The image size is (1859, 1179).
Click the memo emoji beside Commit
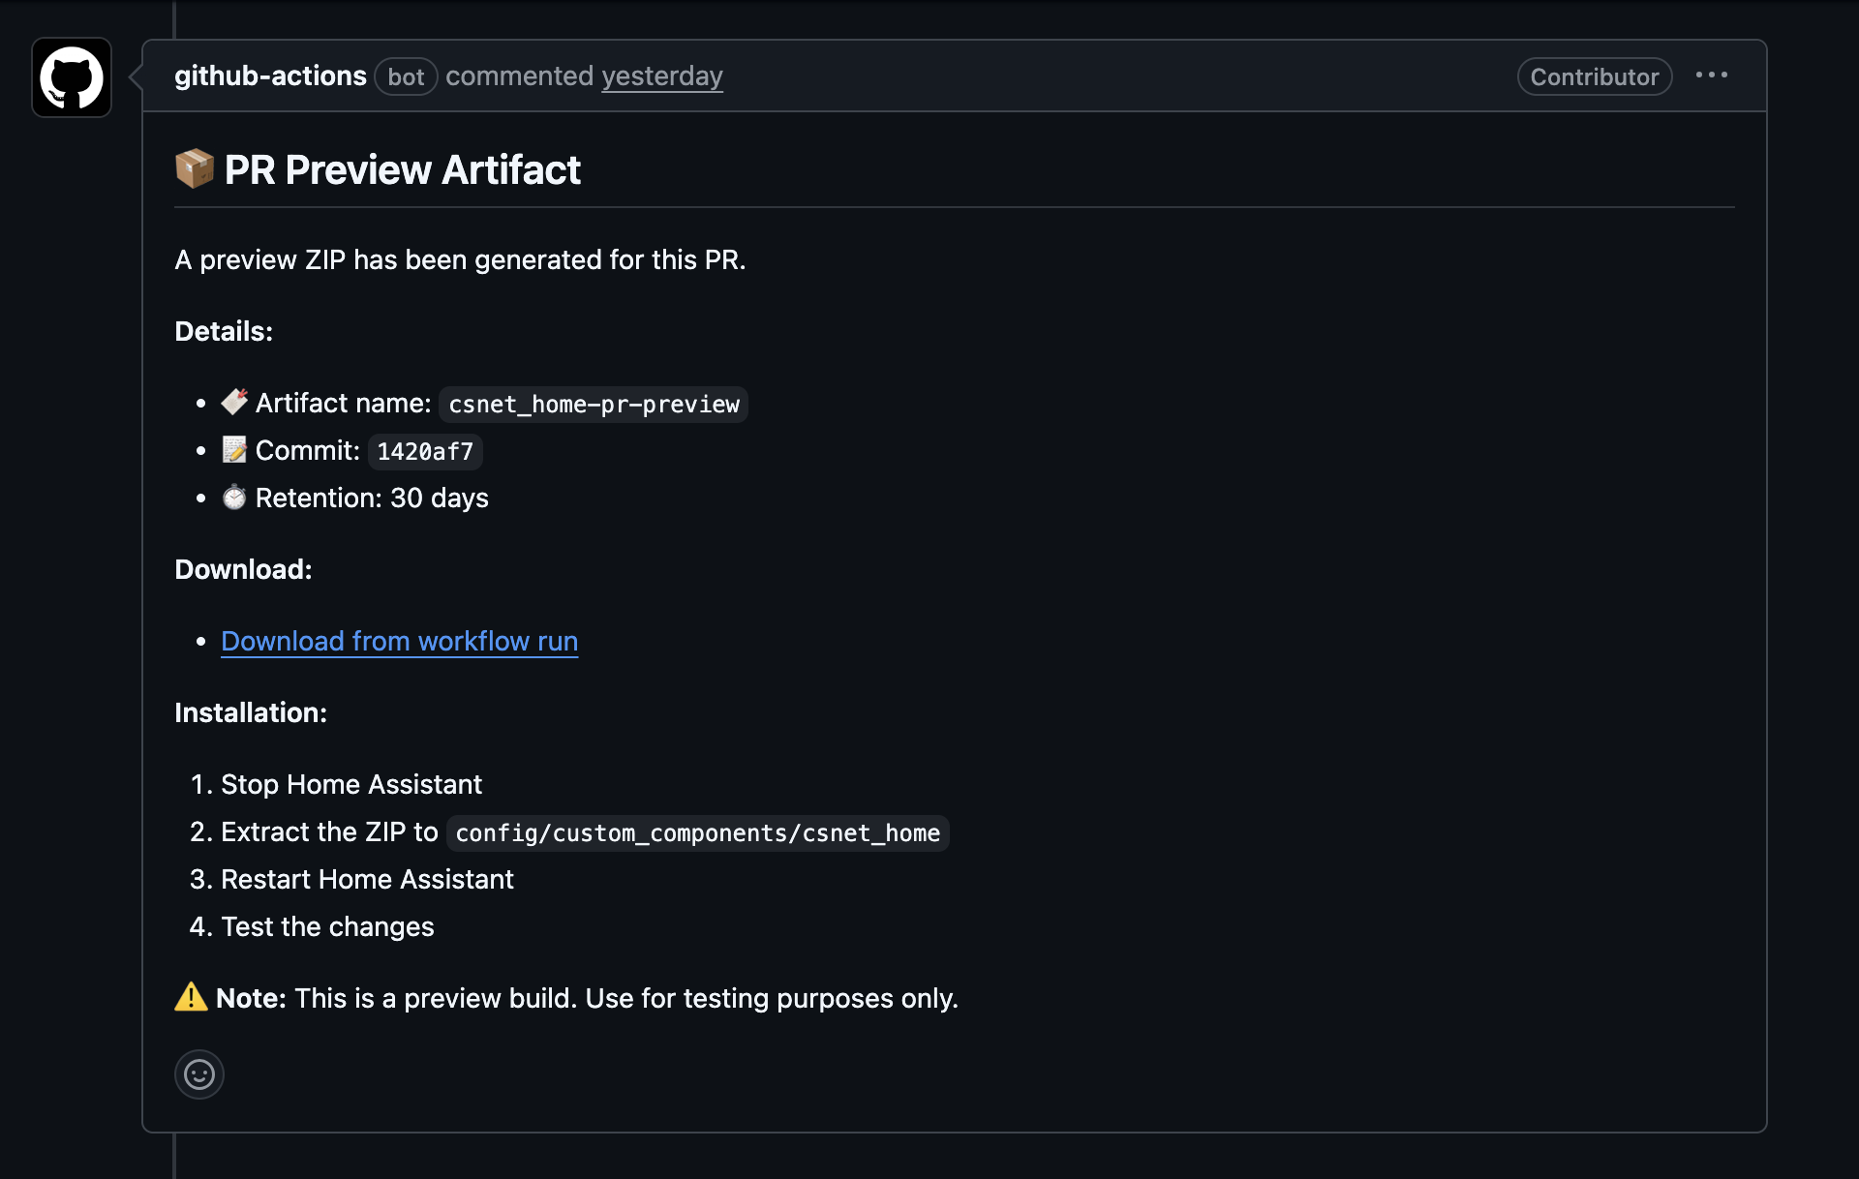pyautogui.click(x=233, y=449)
